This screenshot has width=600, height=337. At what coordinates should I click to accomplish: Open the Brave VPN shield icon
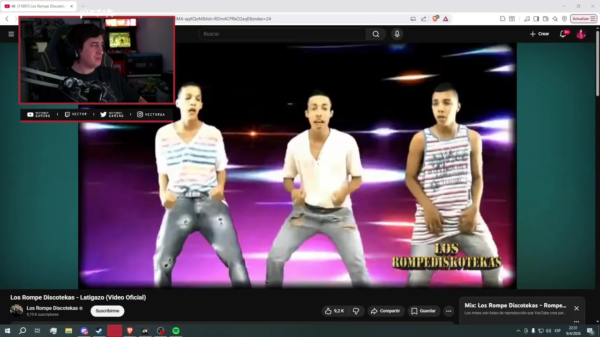(x=564, y=19)
